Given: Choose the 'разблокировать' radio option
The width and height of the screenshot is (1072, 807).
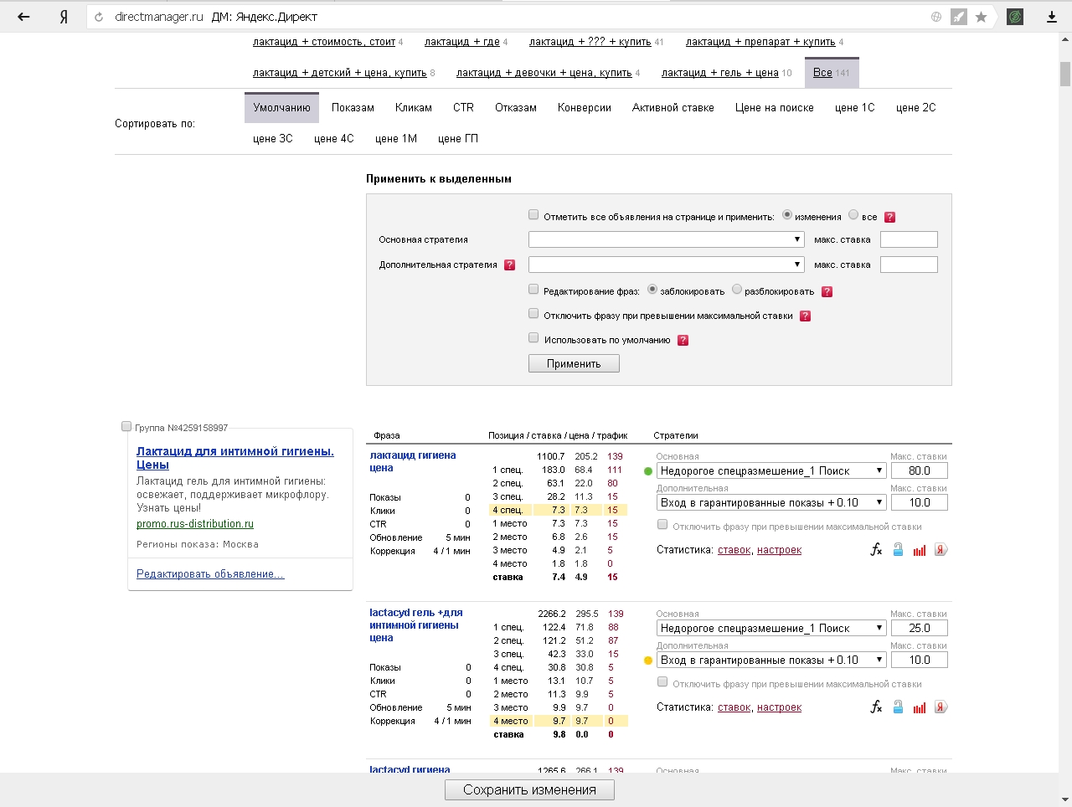Looking at the screenshot, I should [x=737, y=290].
